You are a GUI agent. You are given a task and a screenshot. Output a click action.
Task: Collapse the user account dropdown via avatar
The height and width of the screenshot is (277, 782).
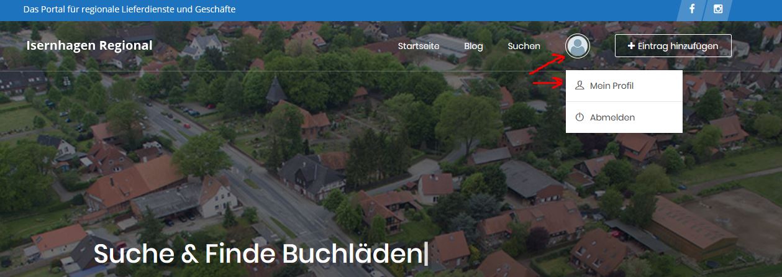click(578, 46)
